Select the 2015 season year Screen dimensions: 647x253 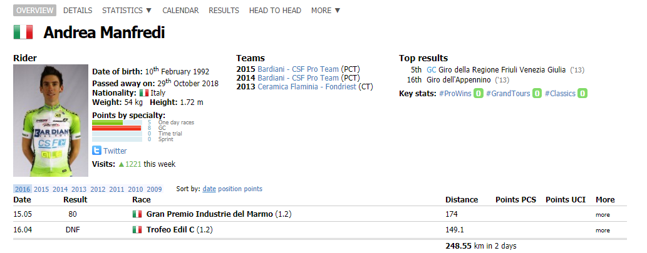(x=41, y=189)
